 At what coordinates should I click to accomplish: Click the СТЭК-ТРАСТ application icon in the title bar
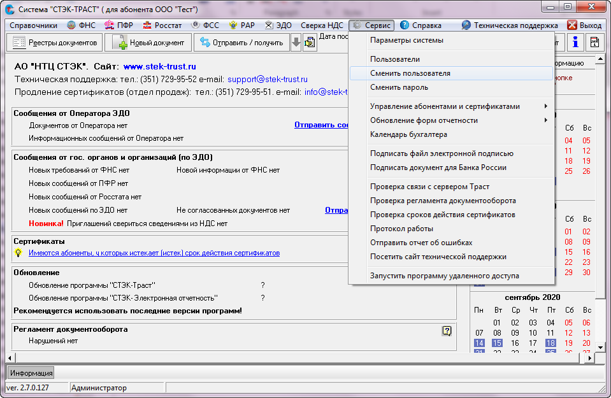(10, 9)
